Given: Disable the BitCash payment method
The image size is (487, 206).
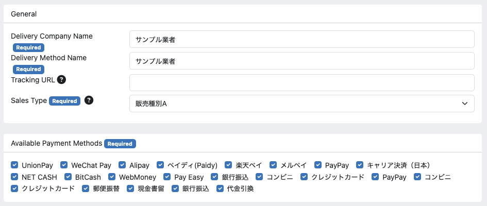Looking at the screenshot, I should point(68,177).
